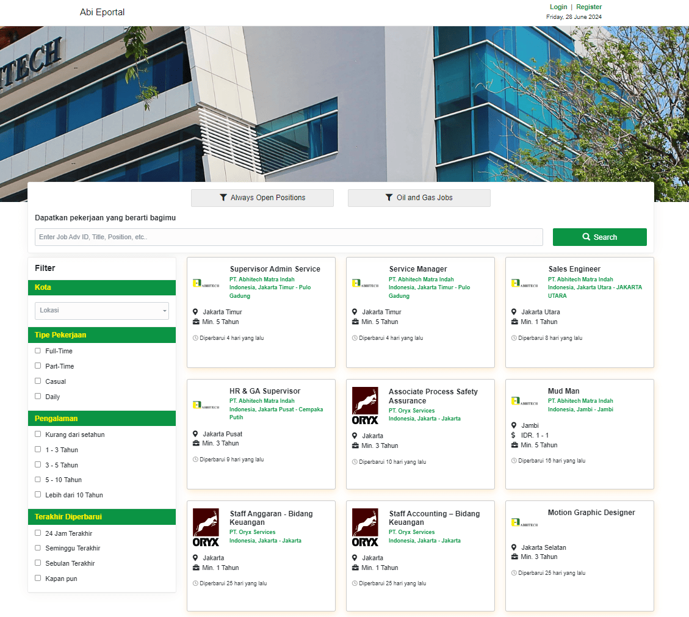Click the Abhitech logo on Mud Man card
This screenshot has width=689, height=617.
[x=524, y=402]
